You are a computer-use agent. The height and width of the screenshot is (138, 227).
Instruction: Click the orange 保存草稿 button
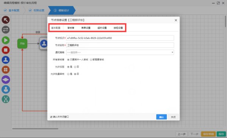(208, 134)
